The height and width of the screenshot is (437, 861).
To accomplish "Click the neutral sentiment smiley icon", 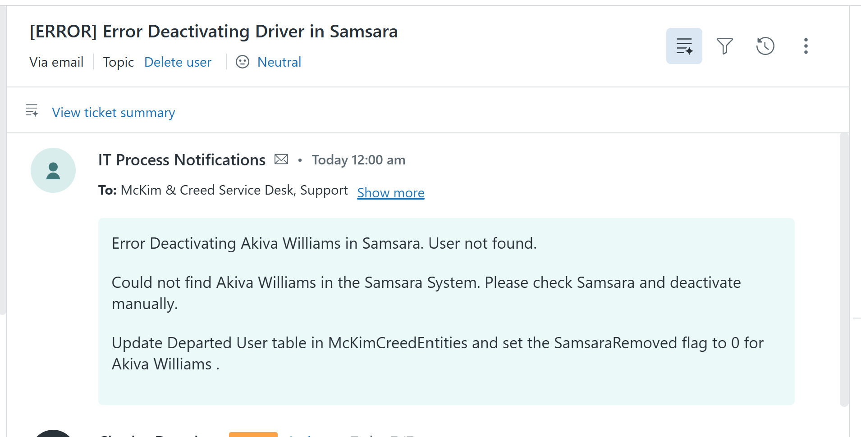I will point(243,62).
